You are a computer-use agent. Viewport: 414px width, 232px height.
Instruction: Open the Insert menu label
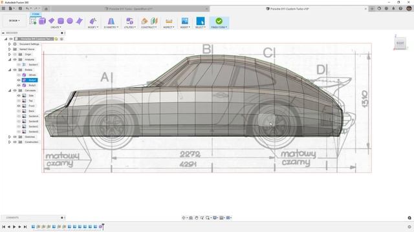pyautogui.click(x=185, y=27)
